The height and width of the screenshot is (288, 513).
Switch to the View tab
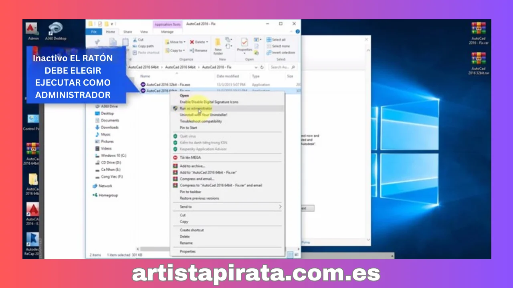pos(144,32)
